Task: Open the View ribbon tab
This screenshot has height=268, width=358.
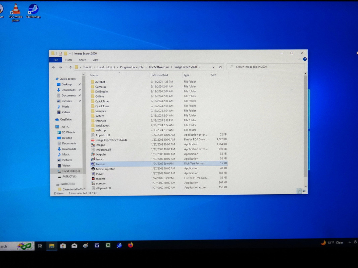Action: pos(95,60)
